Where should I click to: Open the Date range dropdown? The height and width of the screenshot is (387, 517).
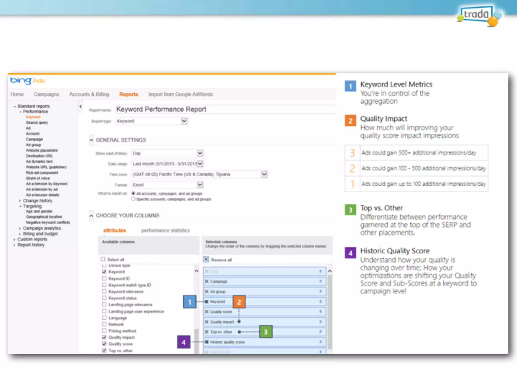tap(200, 164)
